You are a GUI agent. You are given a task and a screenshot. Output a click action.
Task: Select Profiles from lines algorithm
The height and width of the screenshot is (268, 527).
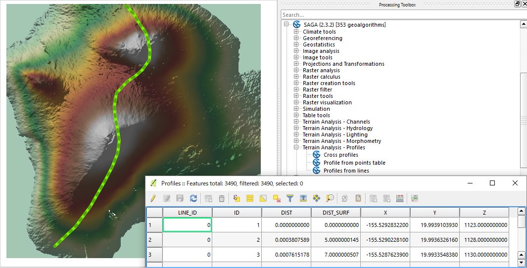pos(346,171)
